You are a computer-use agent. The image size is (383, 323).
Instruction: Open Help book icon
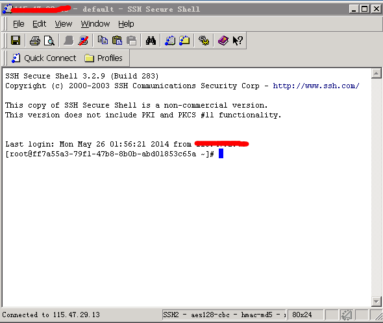(223, 40)
